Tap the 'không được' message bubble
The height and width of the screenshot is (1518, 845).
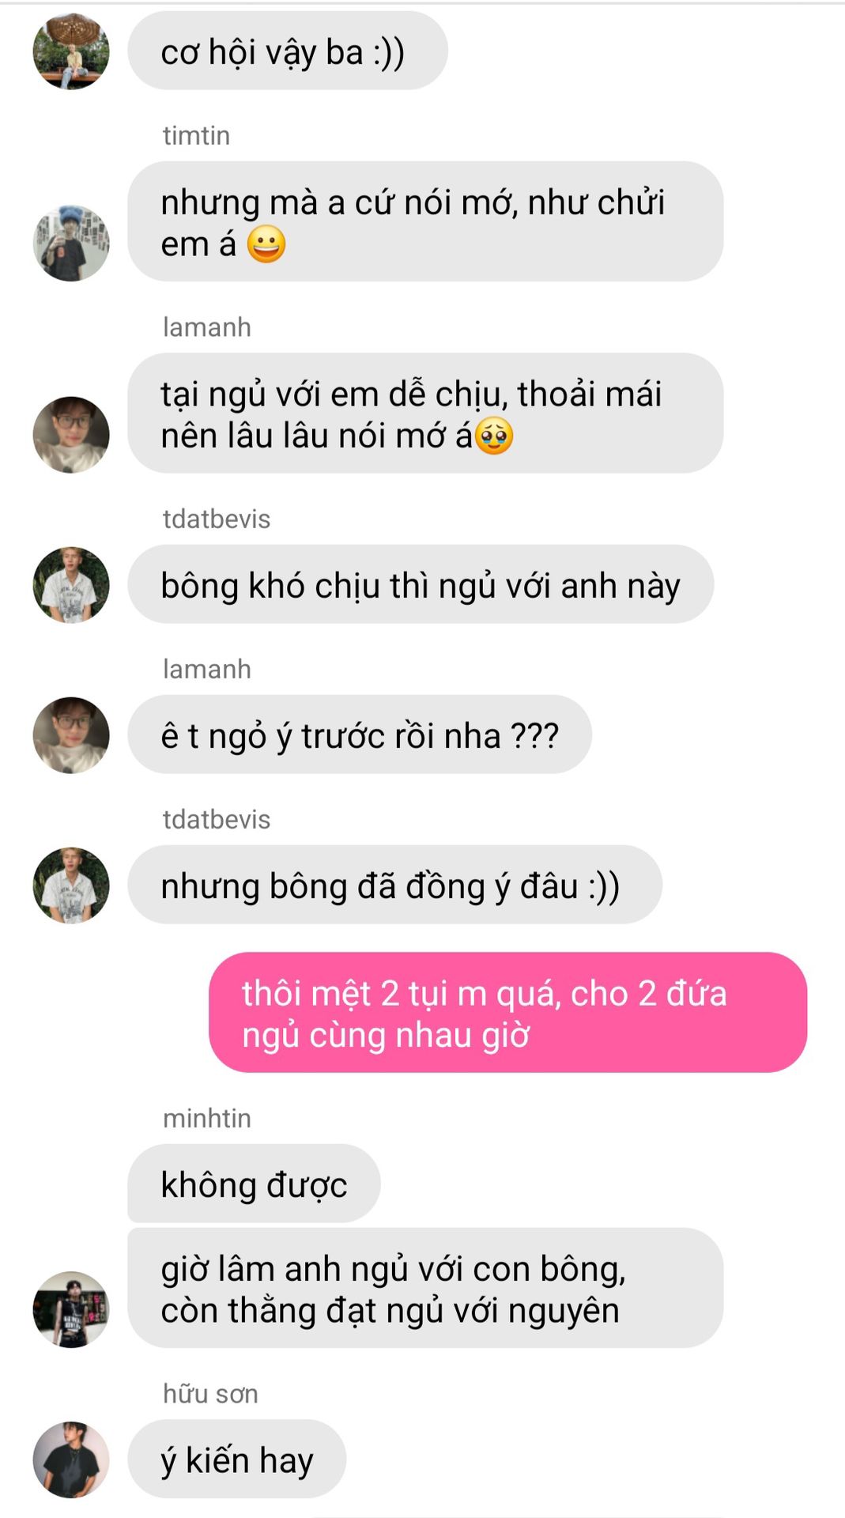[x=254, y=1184]
